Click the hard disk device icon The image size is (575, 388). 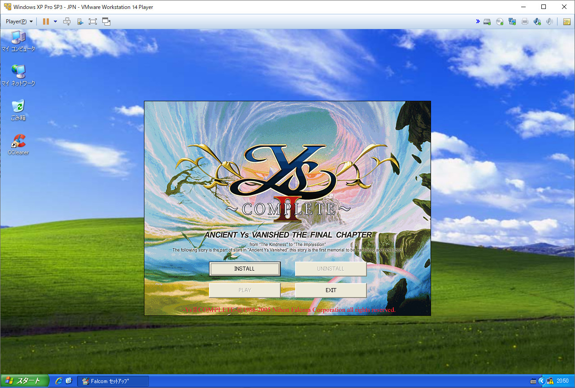tap(487, 22)
